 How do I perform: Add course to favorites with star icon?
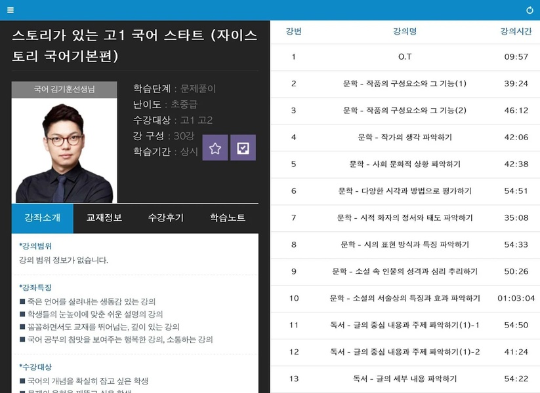click(x=215, y=148)
